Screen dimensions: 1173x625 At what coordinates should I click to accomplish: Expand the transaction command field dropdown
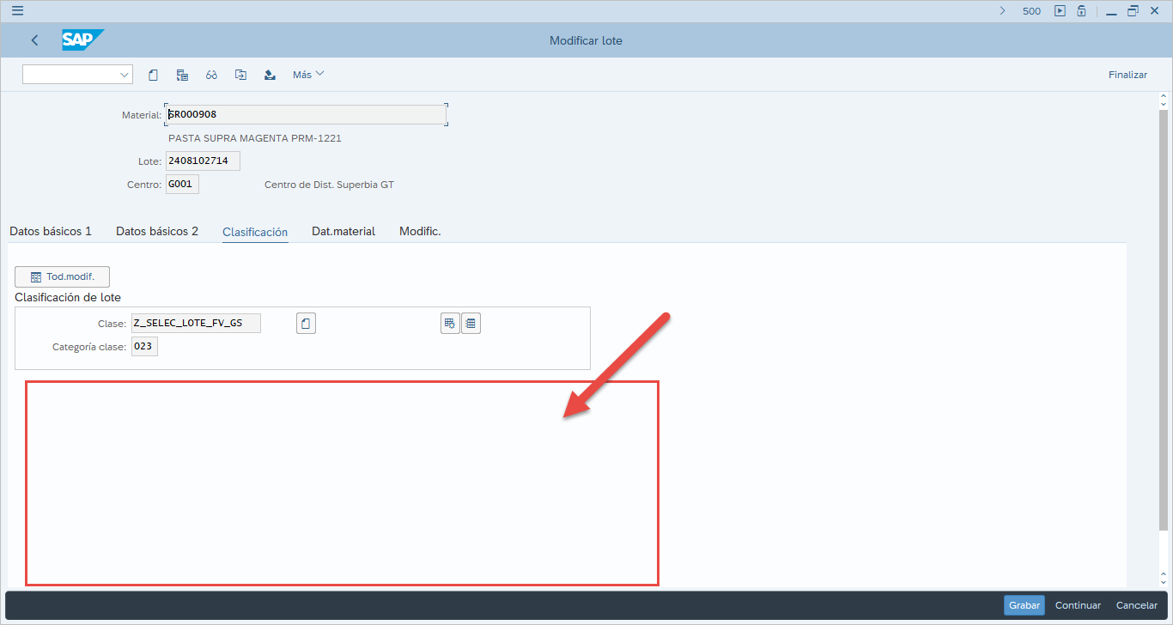[x=125, y=75]
